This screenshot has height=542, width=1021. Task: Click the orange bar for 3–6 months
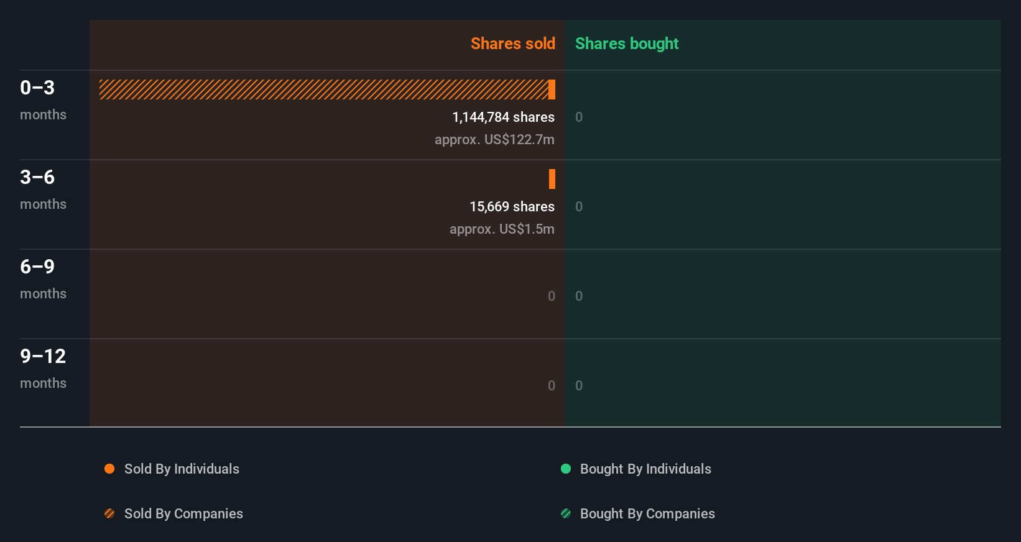[x=552, y=179]
